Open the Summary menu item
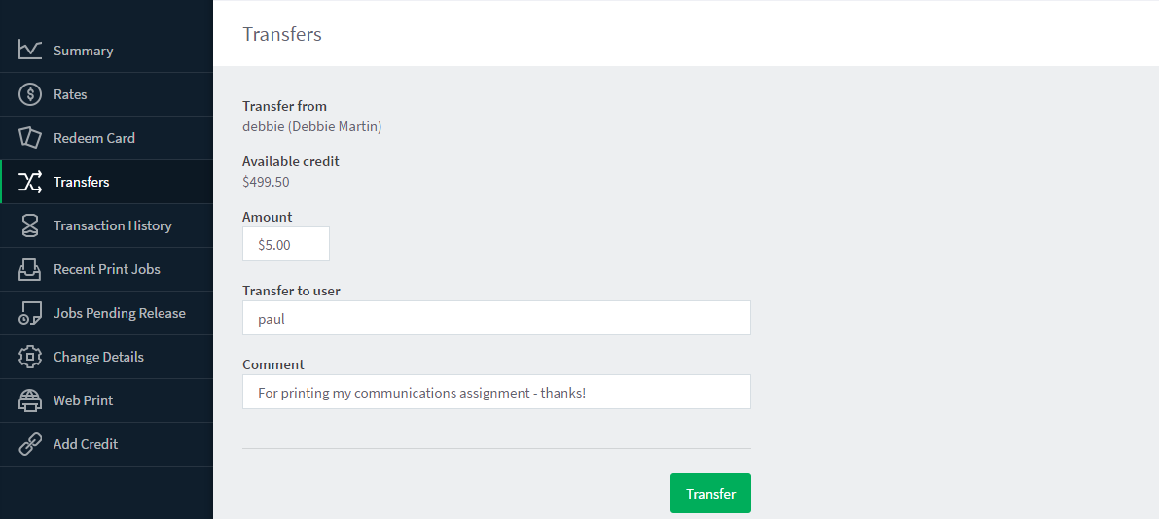Image resolution: width=1159 pixels, height=519 pixels. (x=106, y=51)
